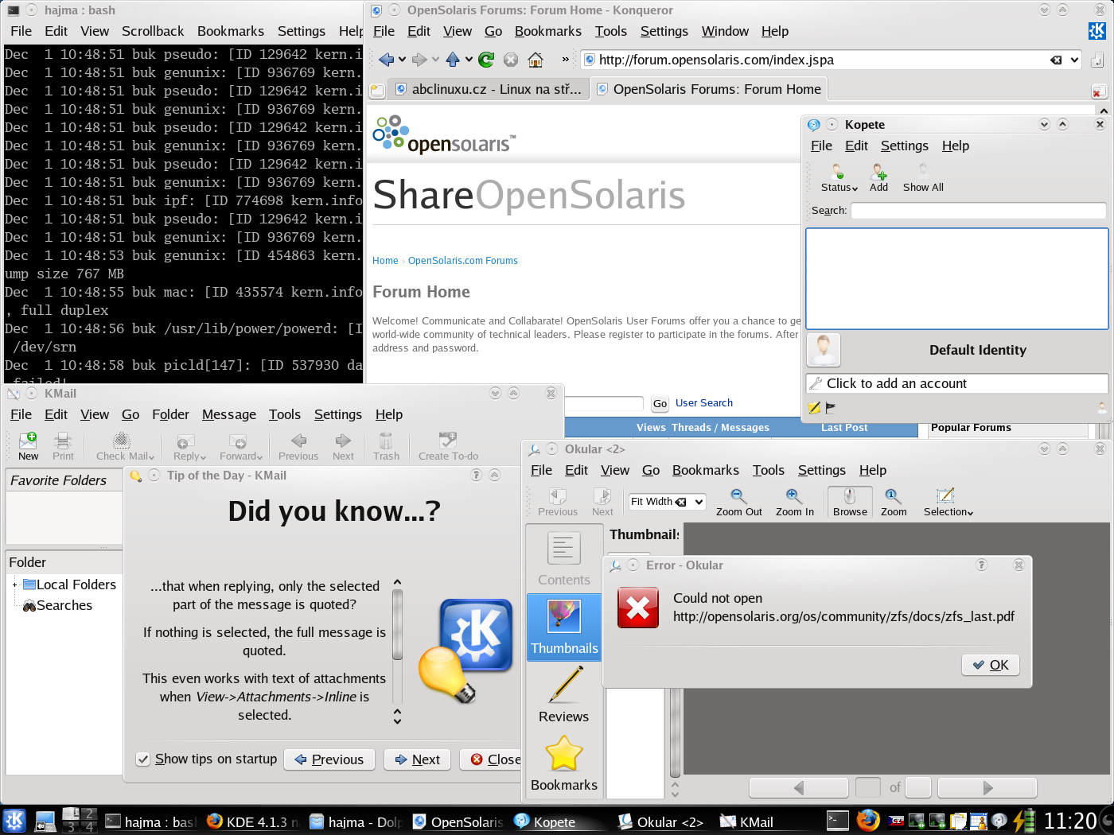Click Go button beside forum search field

pos(660,404)
